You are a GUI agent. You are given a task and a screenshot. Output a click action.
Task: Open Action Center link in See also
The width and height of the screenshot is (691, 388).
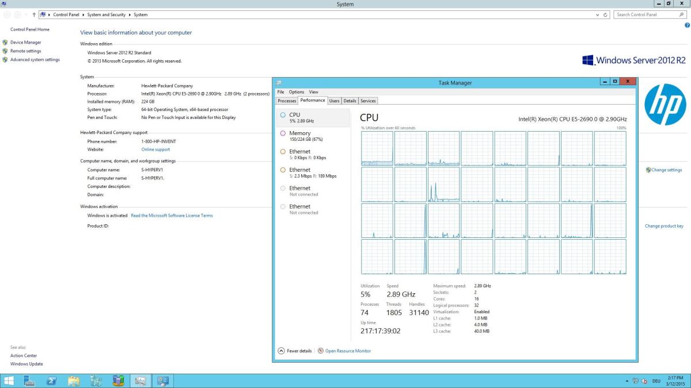[24, 355]
